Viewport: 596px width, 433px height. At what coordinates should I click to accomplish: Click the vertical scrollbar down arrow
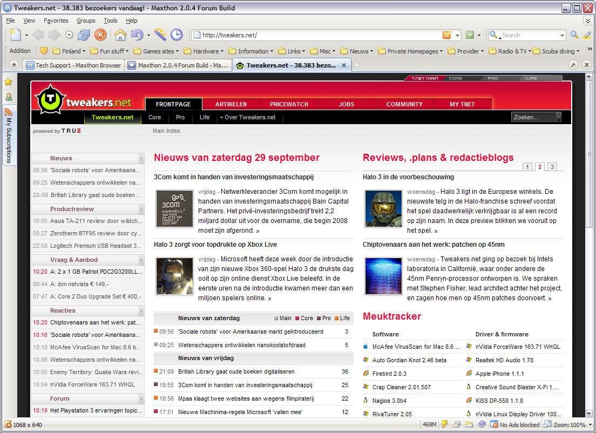pyautogui.click(x=589, y=413)
